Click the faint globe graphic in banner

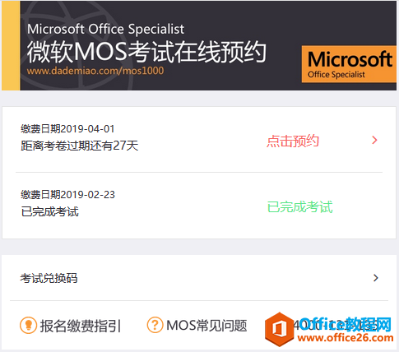coord(77,45)
